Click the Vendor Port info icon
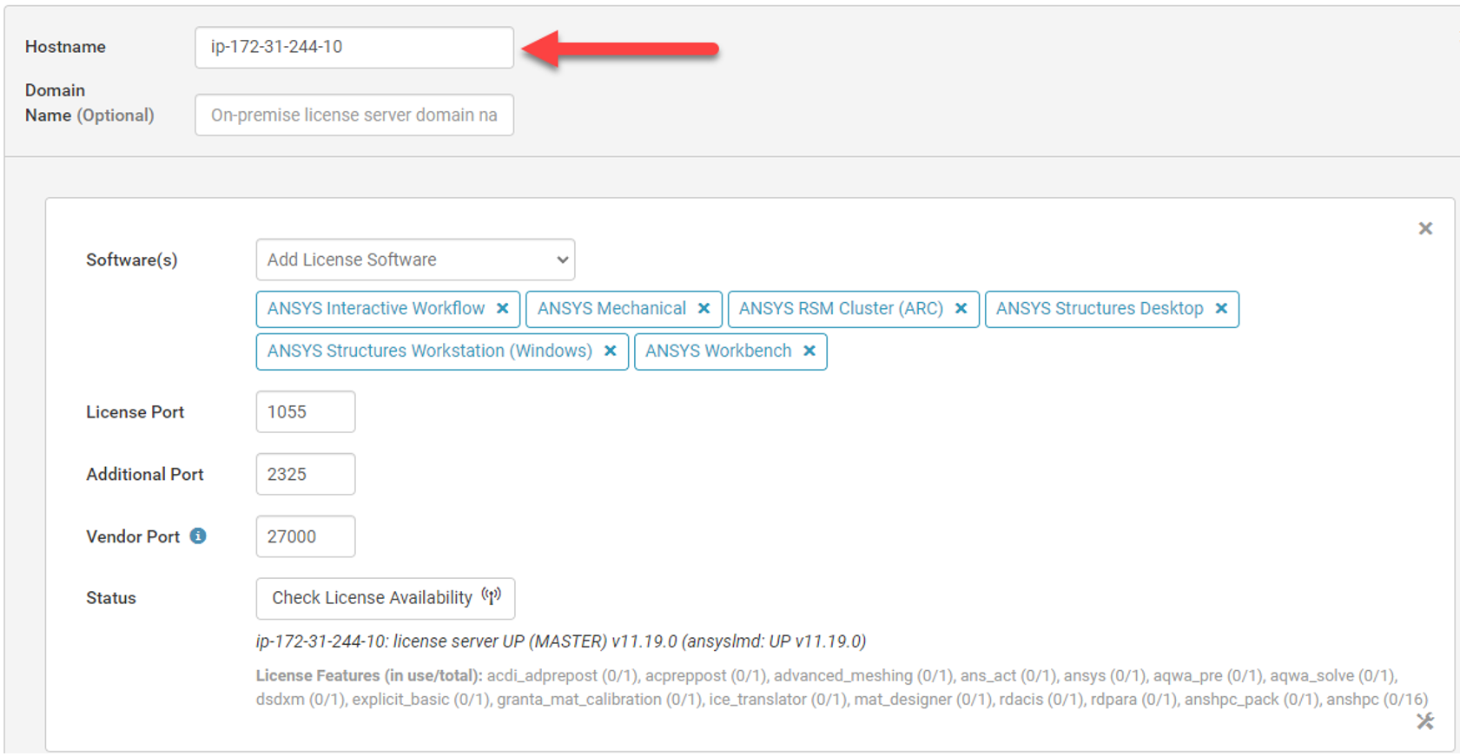This screenshot has height=756, width=1460. (198, 536)
